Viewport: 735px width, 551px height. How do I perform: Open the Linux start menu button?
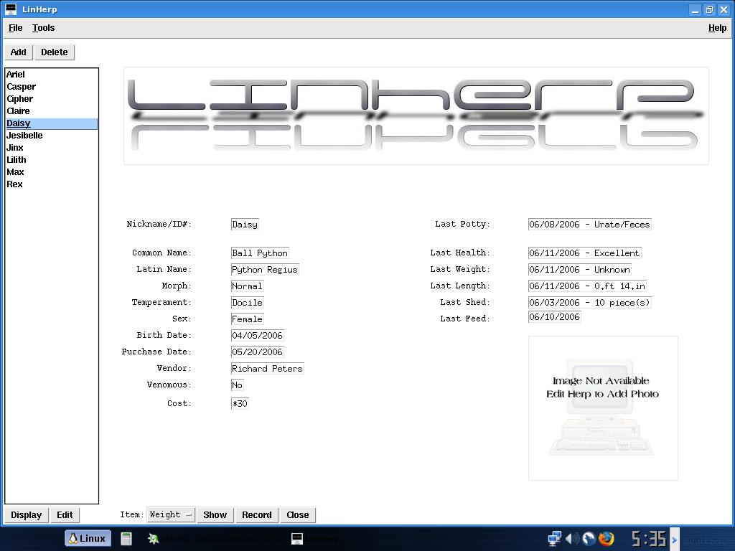coord(88,538)
